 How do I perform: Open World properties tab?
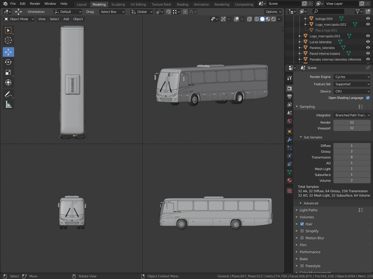(290, 121)
